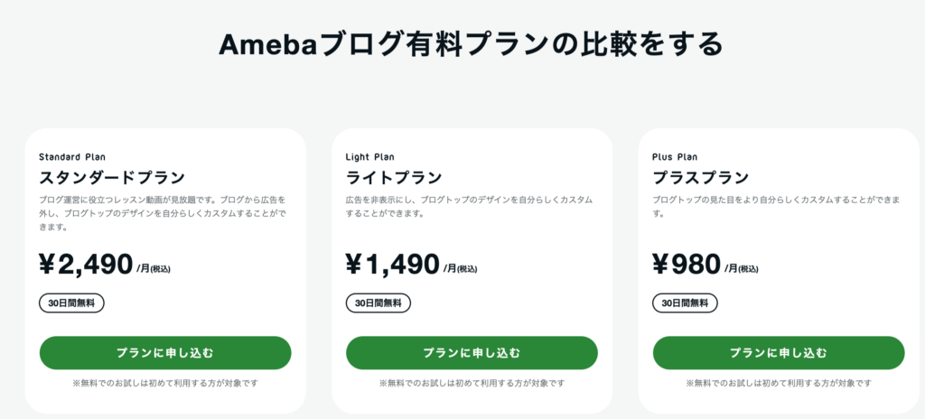Click the Standard Plan "プランに申し込む" button
Viewport: 925px width, 419px height.
(x=165, y=353)
